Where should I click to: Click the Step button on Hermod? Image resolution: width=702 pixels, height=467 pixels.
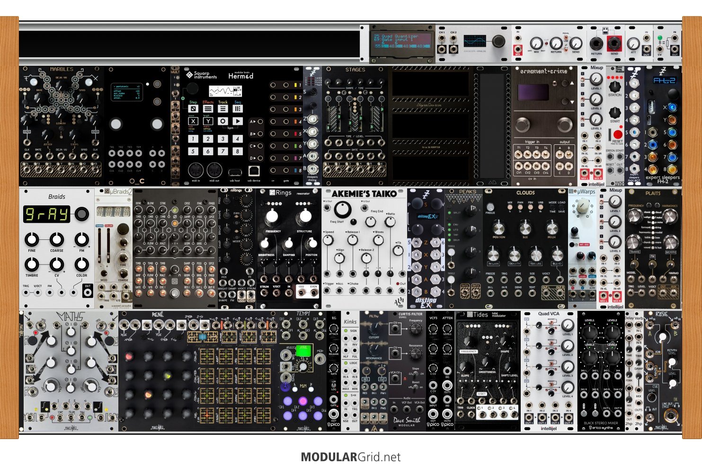(x=193, y=108)
